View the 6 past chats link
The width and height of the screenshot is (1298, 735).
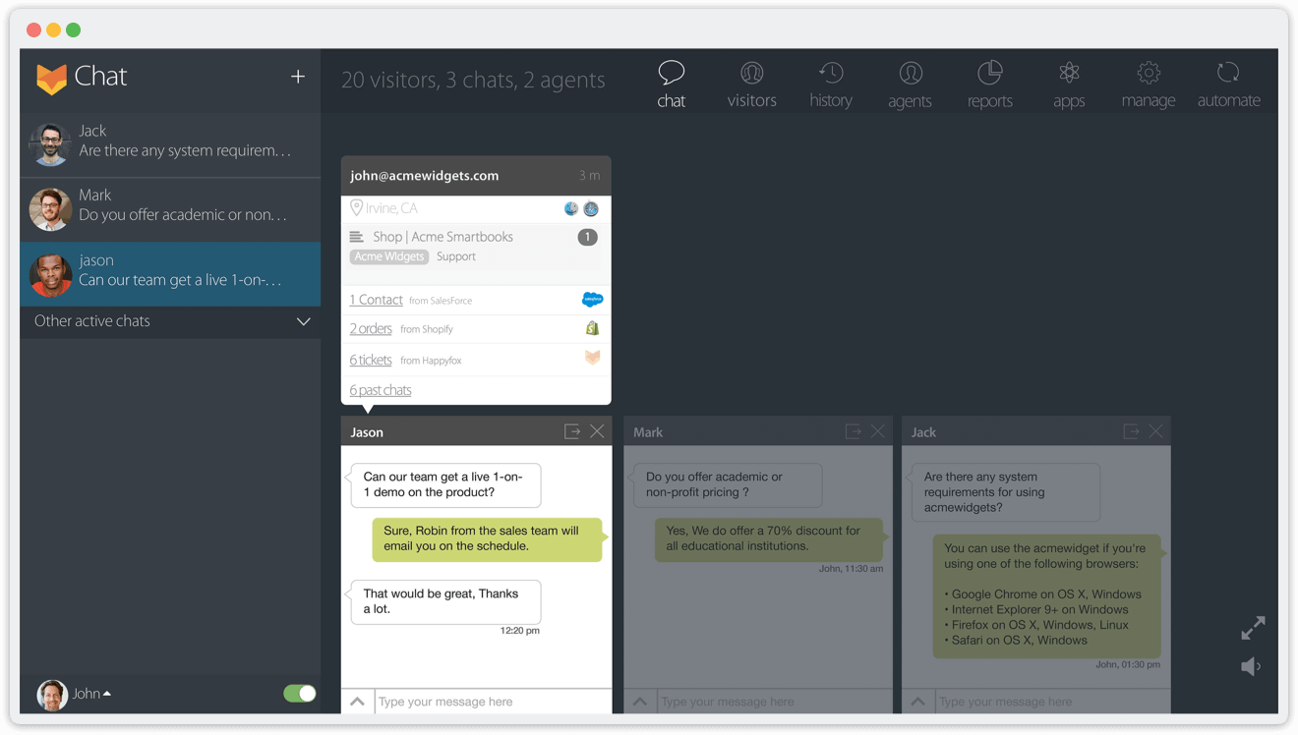click(381, 390)
